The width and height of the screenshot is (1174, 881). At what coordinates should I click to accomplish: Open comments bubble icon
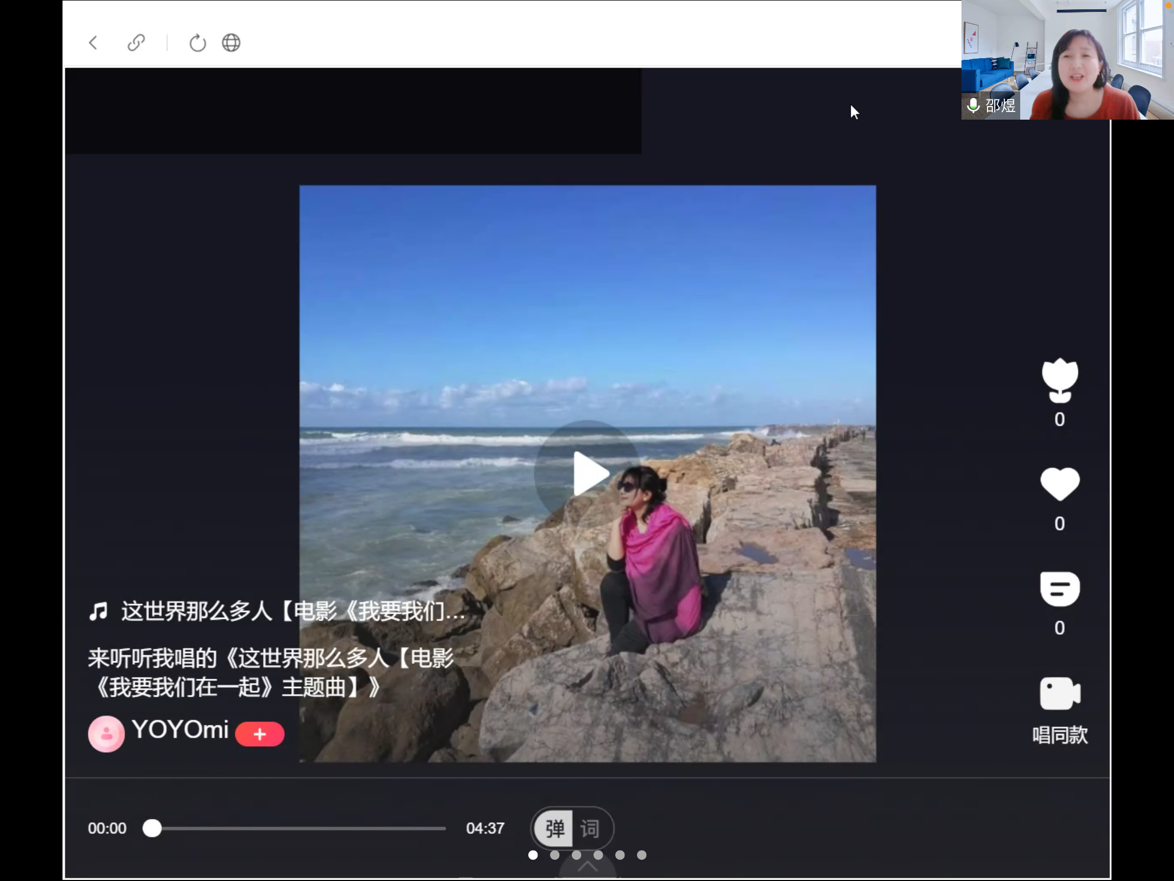click(x=1059, y=588)
